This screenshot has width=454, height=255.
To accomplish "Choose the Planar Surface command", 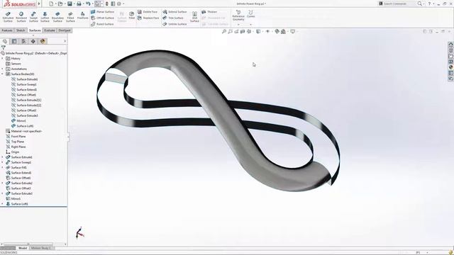I will [102, 12].
